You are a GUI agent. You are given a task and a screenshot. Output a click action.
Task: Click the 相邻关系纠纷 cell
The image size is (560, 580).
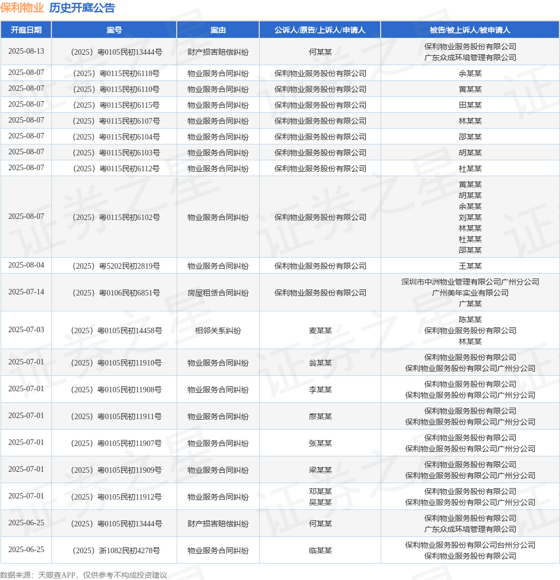tap(218, 331)
